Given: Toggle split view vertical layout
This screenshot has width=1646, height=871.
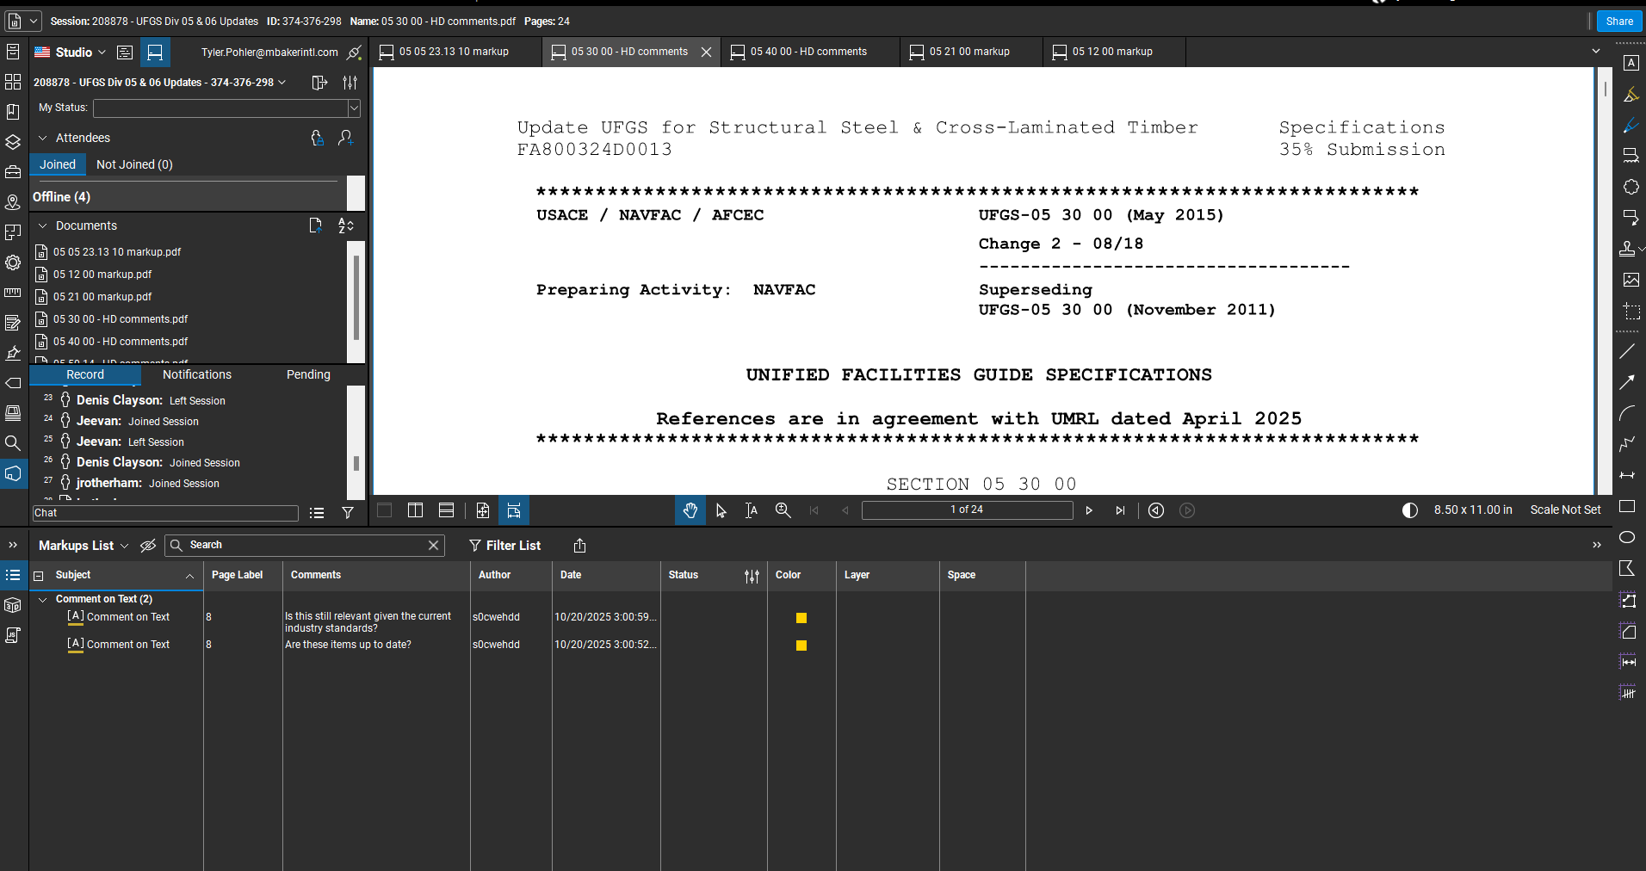Looking at the screenshot, I should pos(415,510).
